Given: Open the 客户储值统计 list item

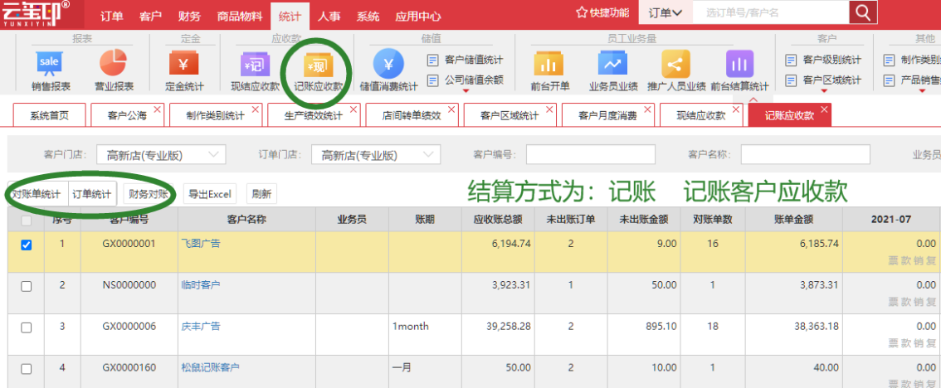Looking at the screenshot, I should tap(466, 60).
